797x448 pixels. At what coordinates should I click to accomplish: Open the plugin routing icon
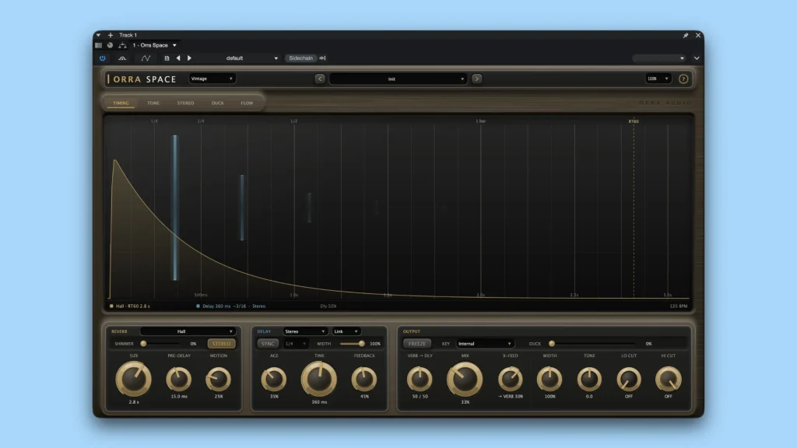tap(122, 45)
